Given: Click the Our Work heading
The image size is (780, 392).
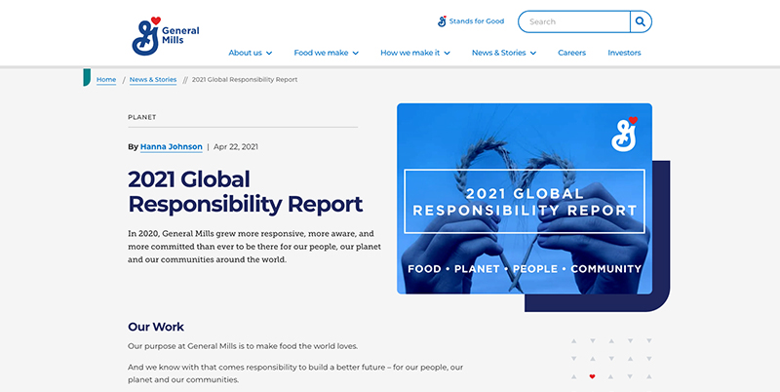Looking at the screenshot, I should point(156,327).
